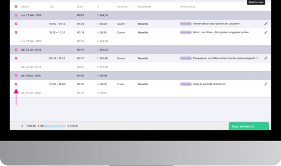Click the Omschrijving column header

pos(187,7)
